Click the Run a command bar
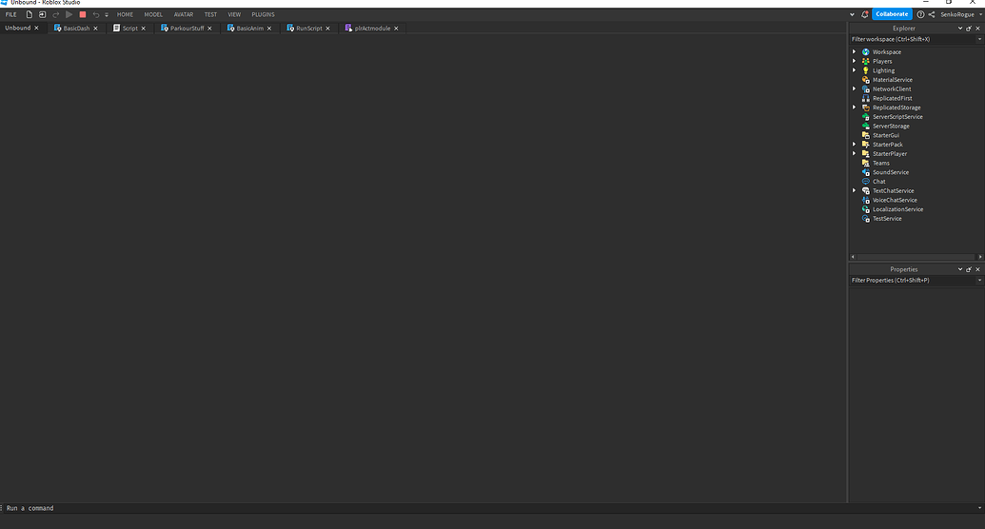Screen dimensions: 985x529 coord(490,508)
